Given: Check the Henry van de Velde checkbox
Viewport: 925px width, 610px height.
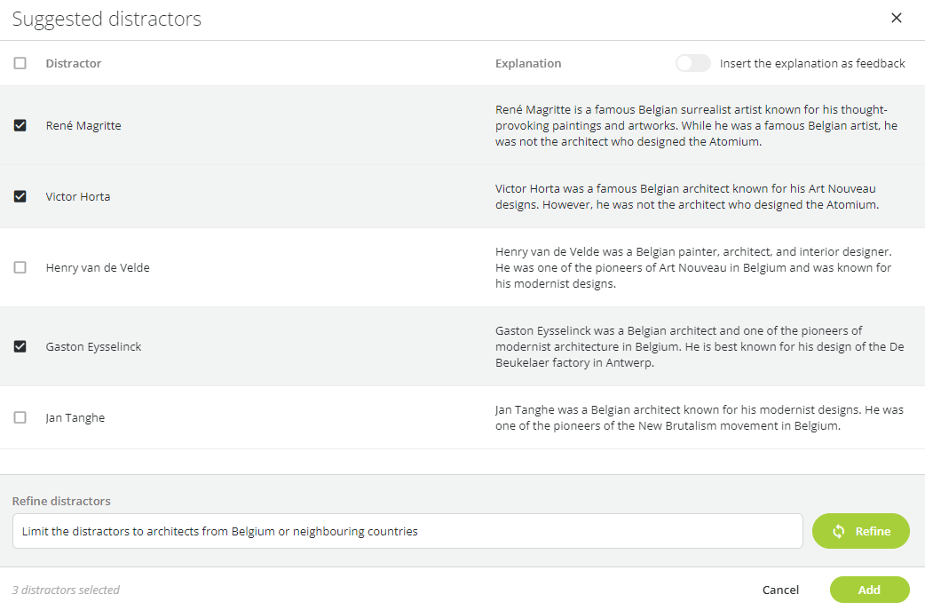Looking at the screenshot, I should tap(20, 267).
